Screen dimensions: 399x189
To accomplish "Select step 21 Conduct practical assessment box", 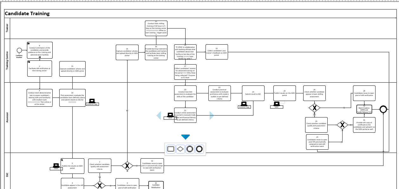I will pos(219,93).
